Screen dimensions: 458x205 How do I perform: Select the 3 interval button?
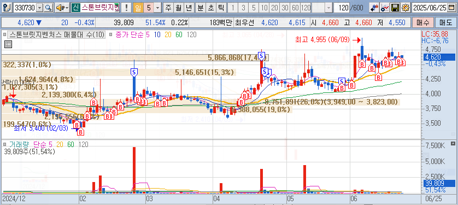point(243,8)
